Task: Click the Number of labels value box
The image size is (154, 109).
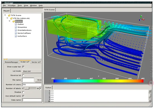Action: tap(40, 88)
